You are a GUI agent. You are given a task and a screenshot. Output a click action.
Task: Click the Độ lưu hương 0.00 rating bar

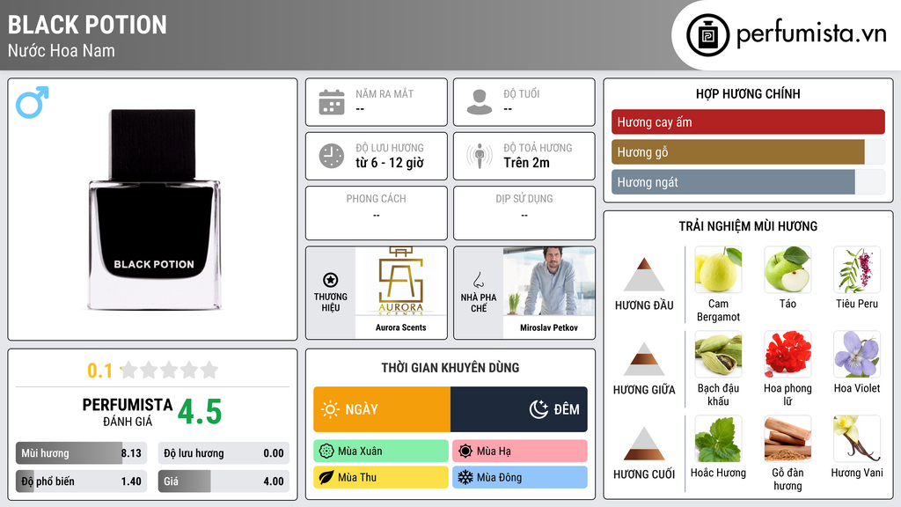coord(223,453)
